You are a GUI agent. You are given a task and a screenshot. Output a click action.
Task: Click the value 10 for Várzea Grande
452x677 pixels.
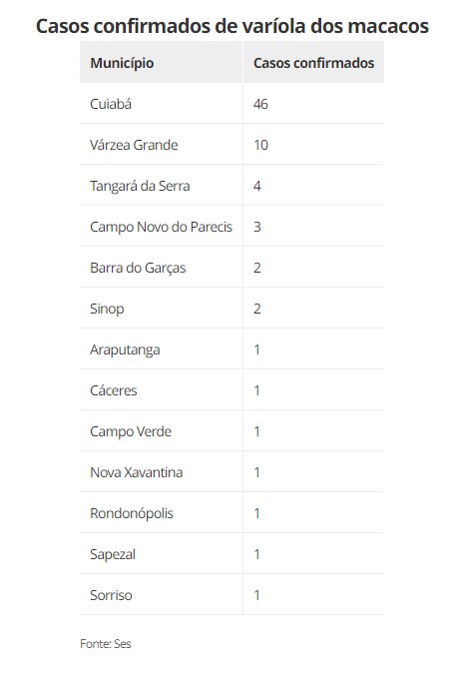260,145
